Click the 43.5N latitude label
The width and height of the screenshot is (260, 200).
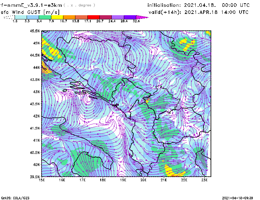click(35, 80)
